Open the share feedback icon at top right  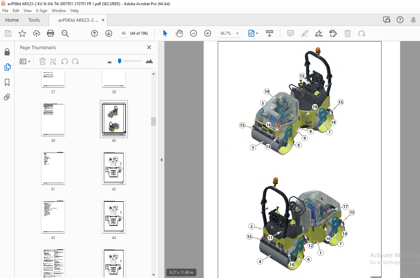pos(387,20)
